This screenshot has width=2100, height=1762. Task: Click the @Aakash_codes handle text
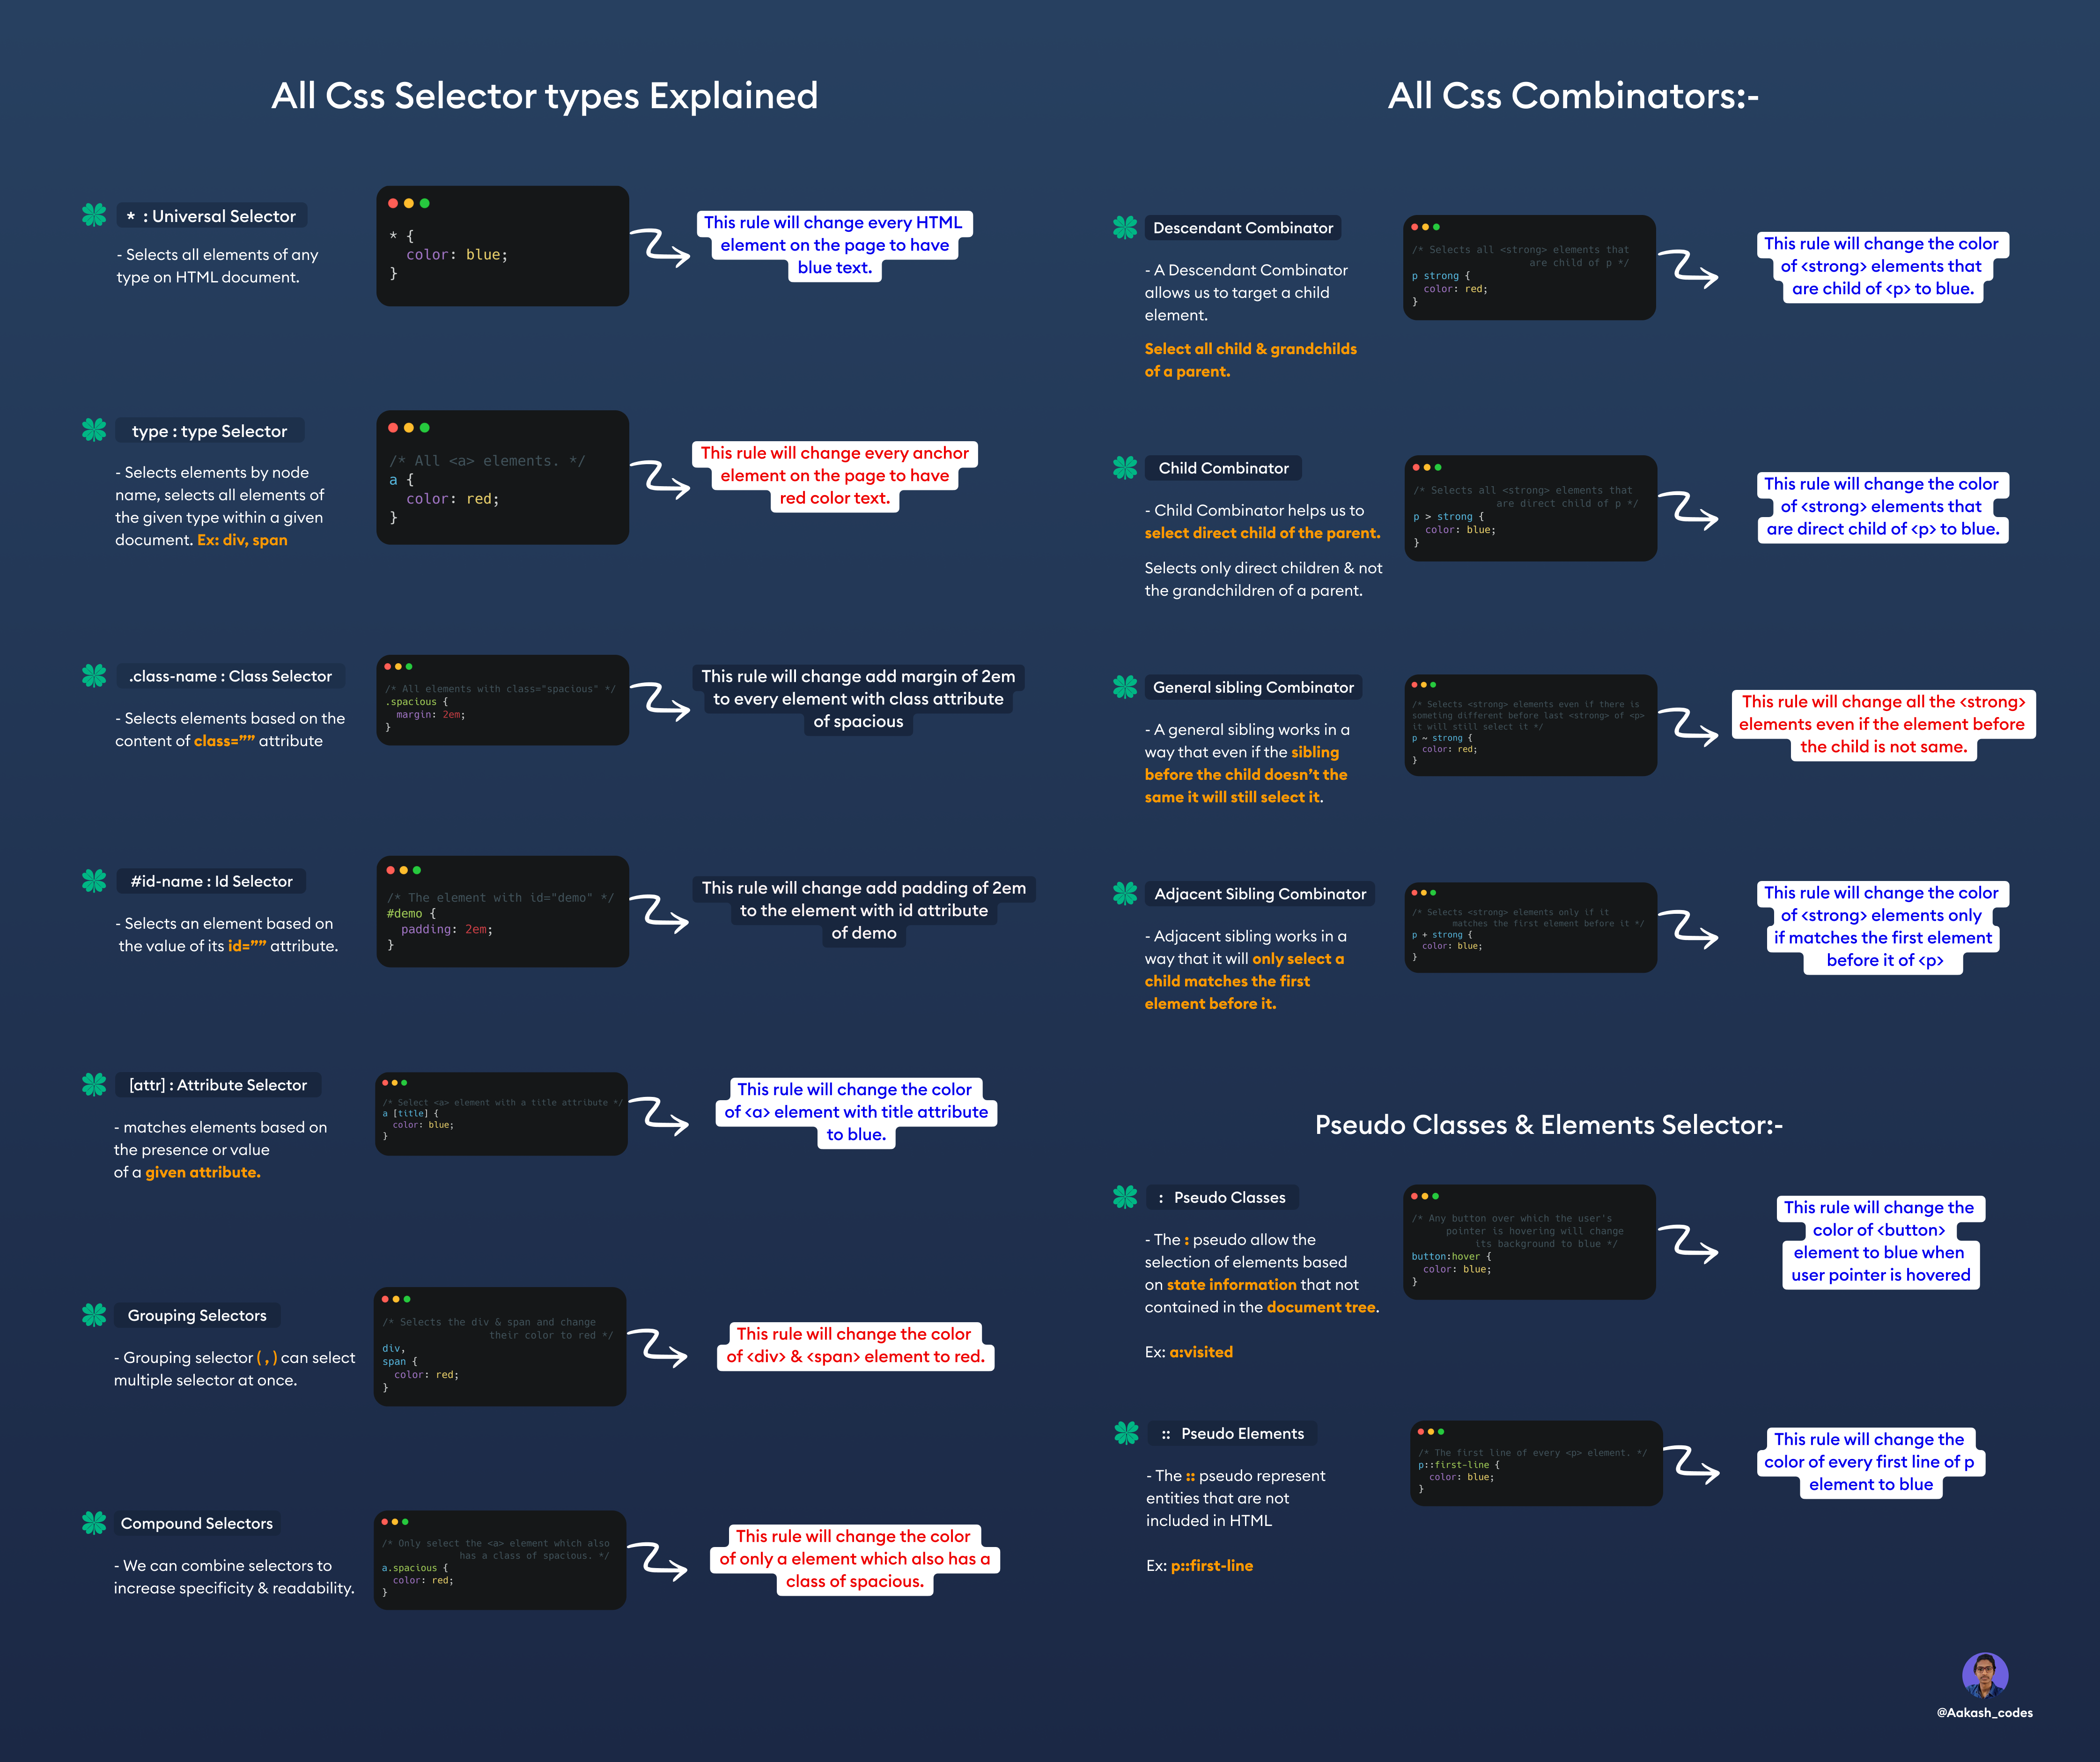point(1984,1712)
